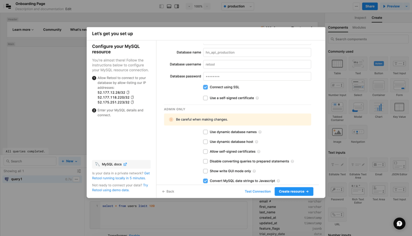Screen dimensions: 412x236
Task: Zoom out with the minus button
Action: click(x=189, y=6)
